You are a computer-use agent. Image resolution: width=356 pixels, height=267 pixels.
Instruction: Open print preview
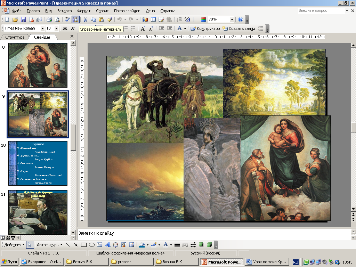[x=57, y=19]
